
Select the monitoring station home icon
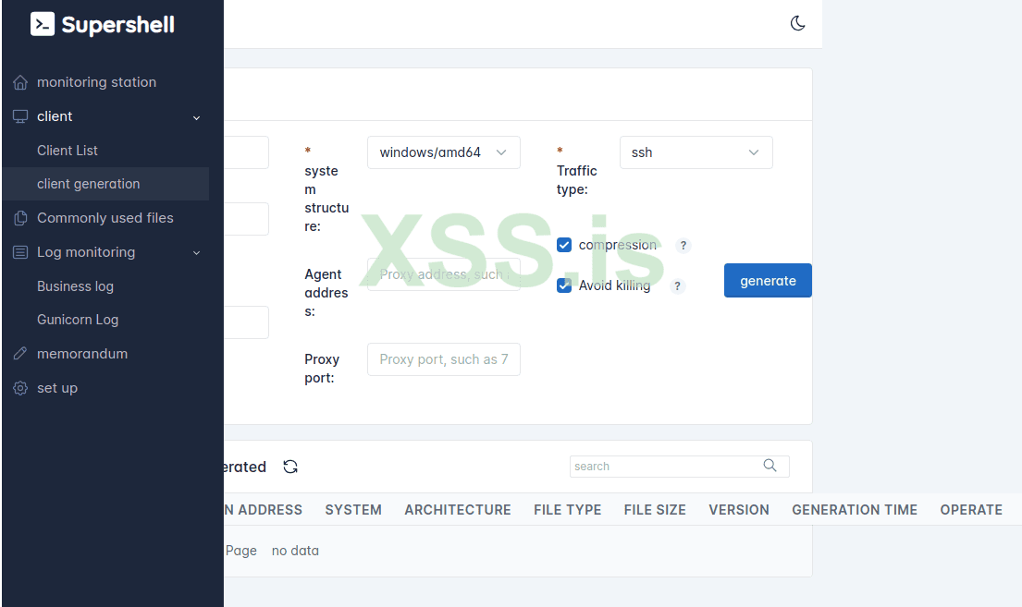pyautogui.click(x=19, y=81)
